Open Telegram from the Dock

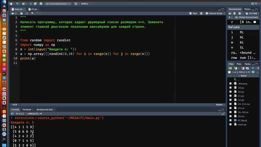click(x=4, y=120)
